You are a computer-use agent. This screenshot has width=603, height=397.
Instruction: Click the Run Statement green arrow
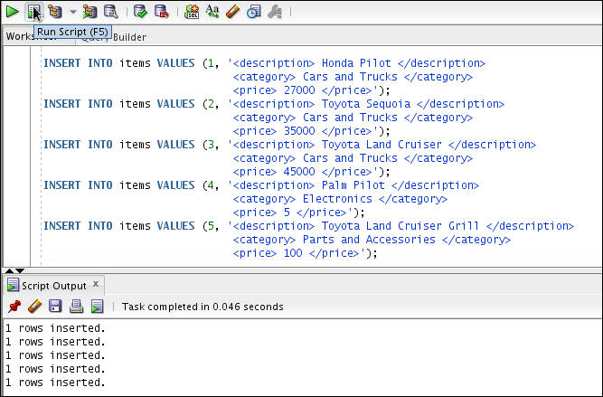(x=12, y=12)
